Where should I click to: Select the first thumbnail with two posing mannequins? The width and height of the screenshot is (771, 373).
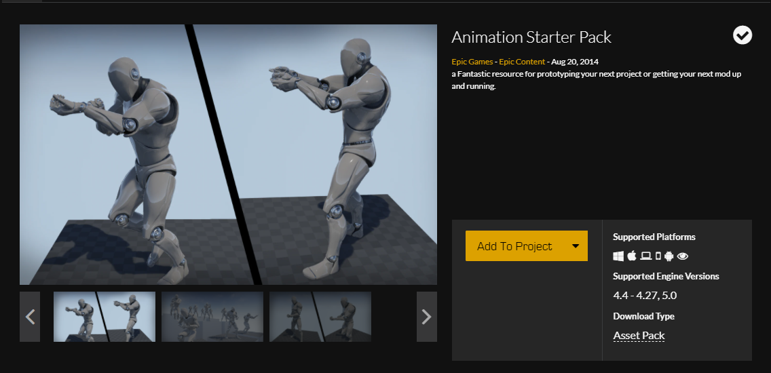pyautogui.click(x=105, y=317)
